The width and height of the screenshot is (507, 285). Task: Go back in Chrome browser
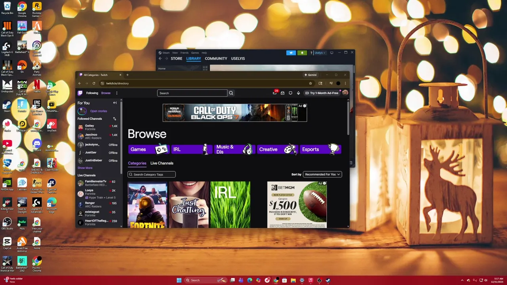pos(80,83)
